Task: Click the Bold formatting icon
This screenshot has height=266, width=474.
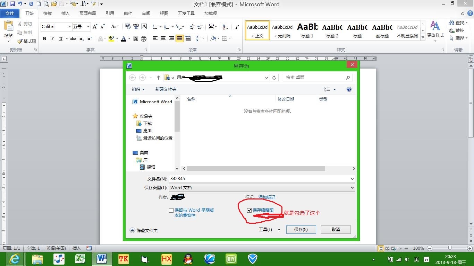Action: coord(44,39)
